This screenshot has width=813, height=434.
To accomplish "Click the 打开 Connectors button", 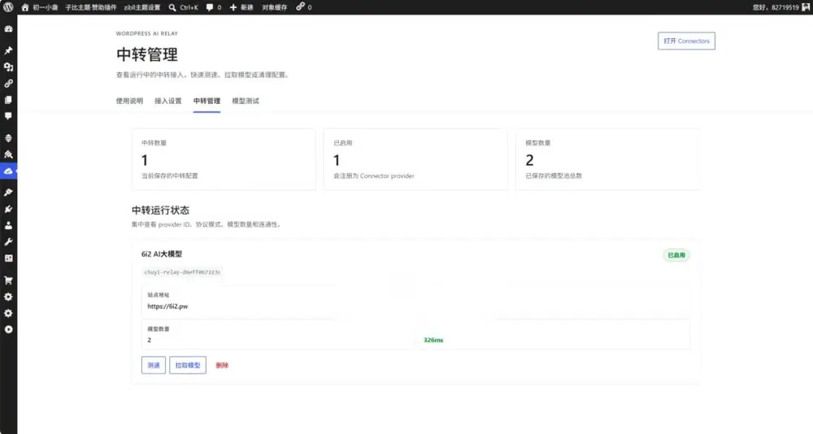I will pyautogui.click(x=686, y=41).
